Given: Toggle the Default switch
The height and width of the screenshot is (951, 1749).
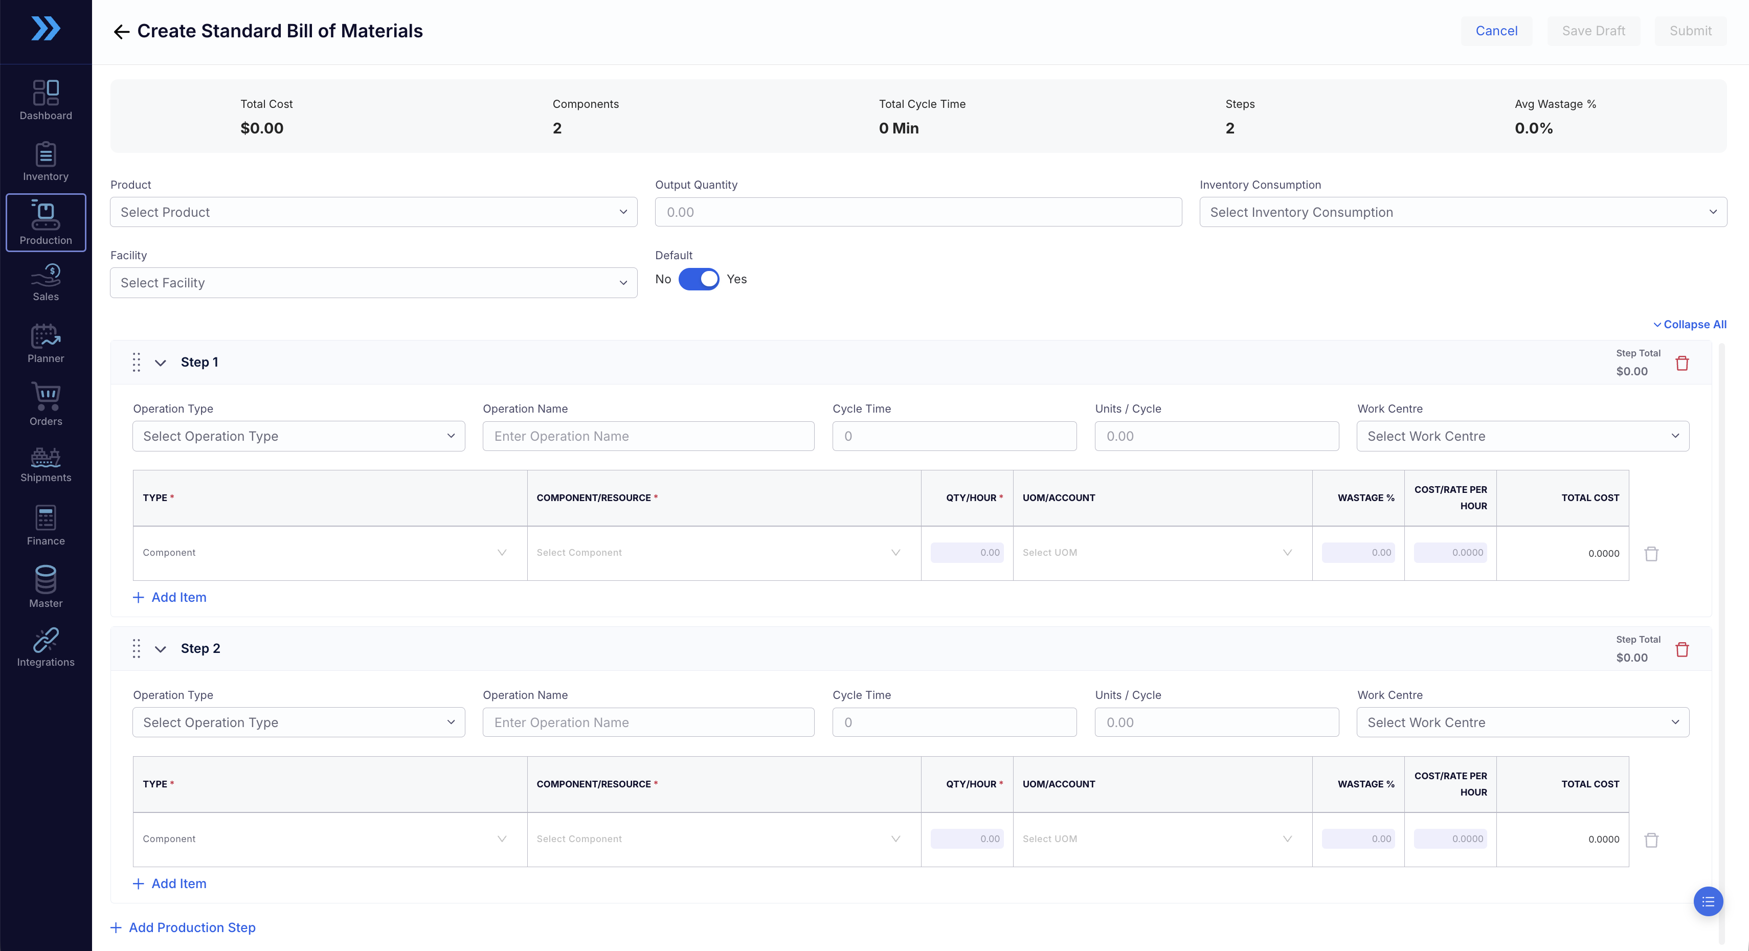Looking at the screenshot, I should coord(699,279).
